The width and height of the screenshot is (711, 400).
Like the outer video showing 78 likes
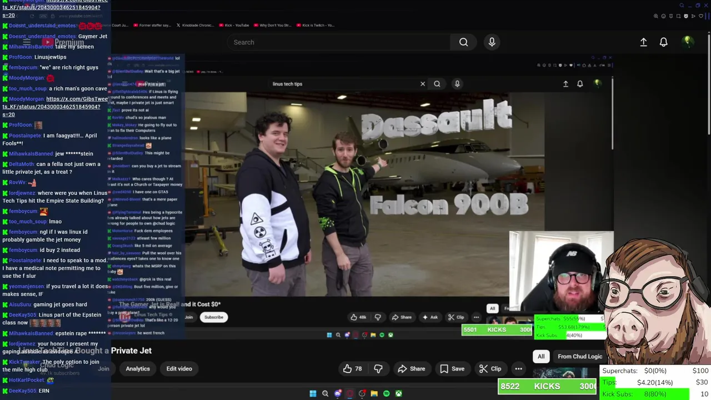tap(353, 368)
